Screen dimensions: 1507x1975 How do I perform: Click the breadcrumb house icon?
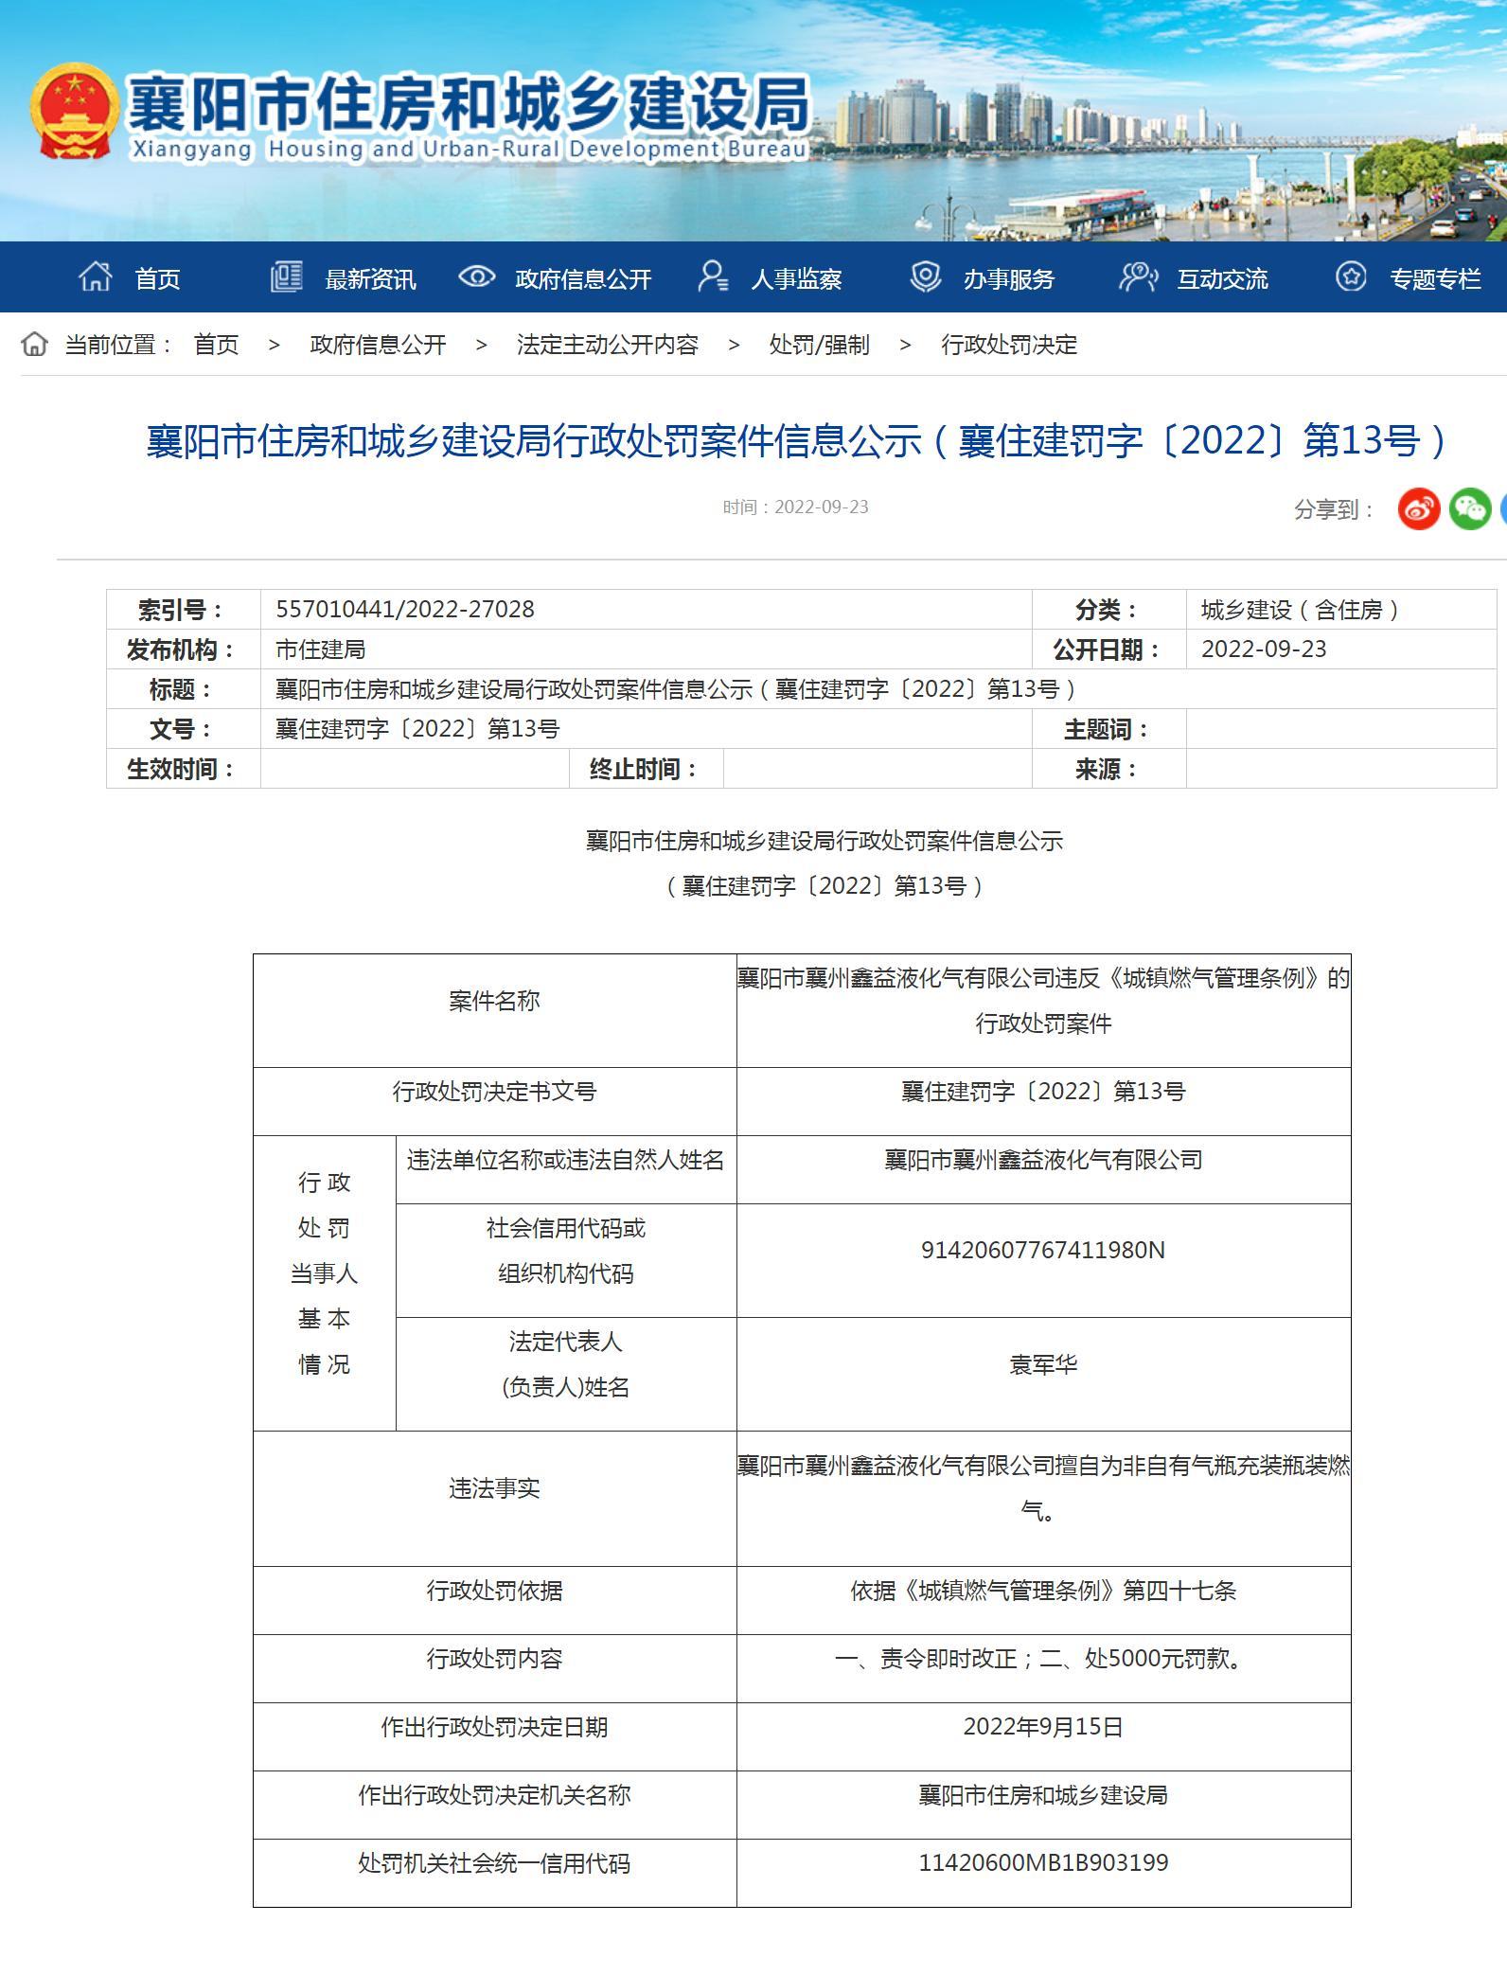[34, 344]
